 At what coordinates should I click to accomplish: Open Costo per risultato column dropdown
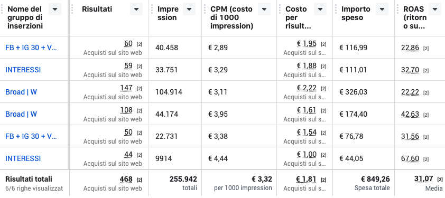[x=320, y=9]
